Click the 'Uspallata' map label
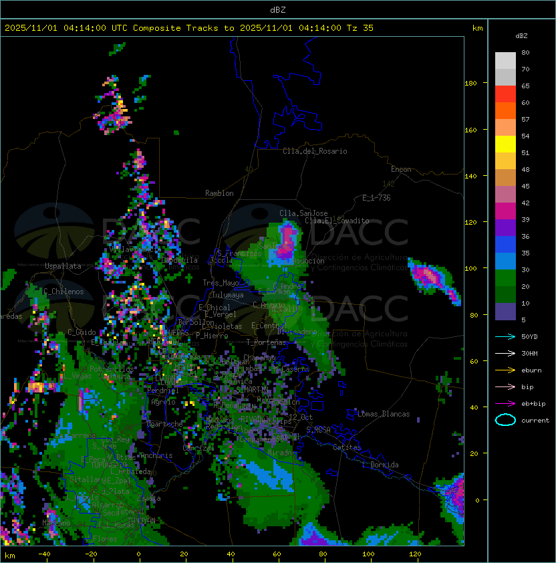This screenshot has height=563, width=556. 63,266
